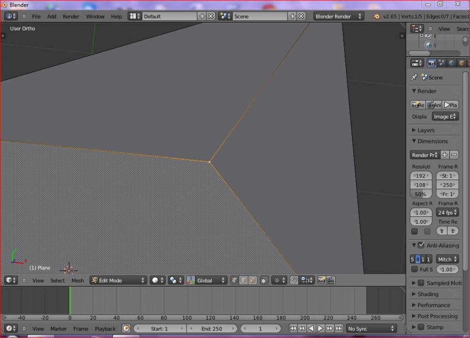Screen dimensions: 470x338
Task: Pin the properties context
Action: click(414, 78)
